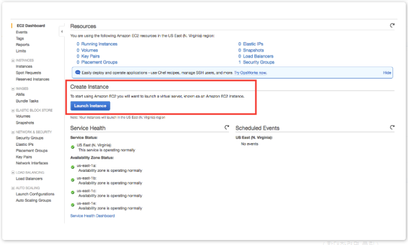The image size is (408, 245).
Task: Open Reports in the sidebar
Action: point(23,44)
